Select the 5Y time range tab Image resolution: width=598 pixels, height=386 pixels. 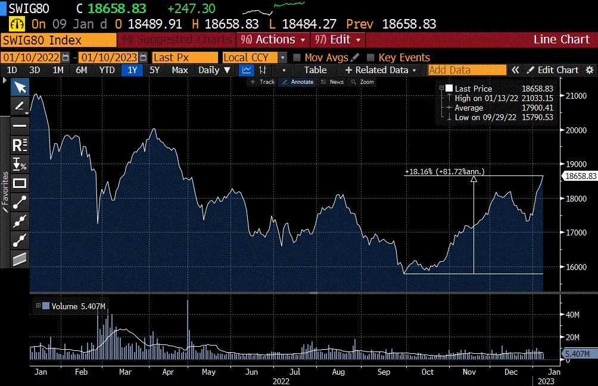click(x=154, y=70)
